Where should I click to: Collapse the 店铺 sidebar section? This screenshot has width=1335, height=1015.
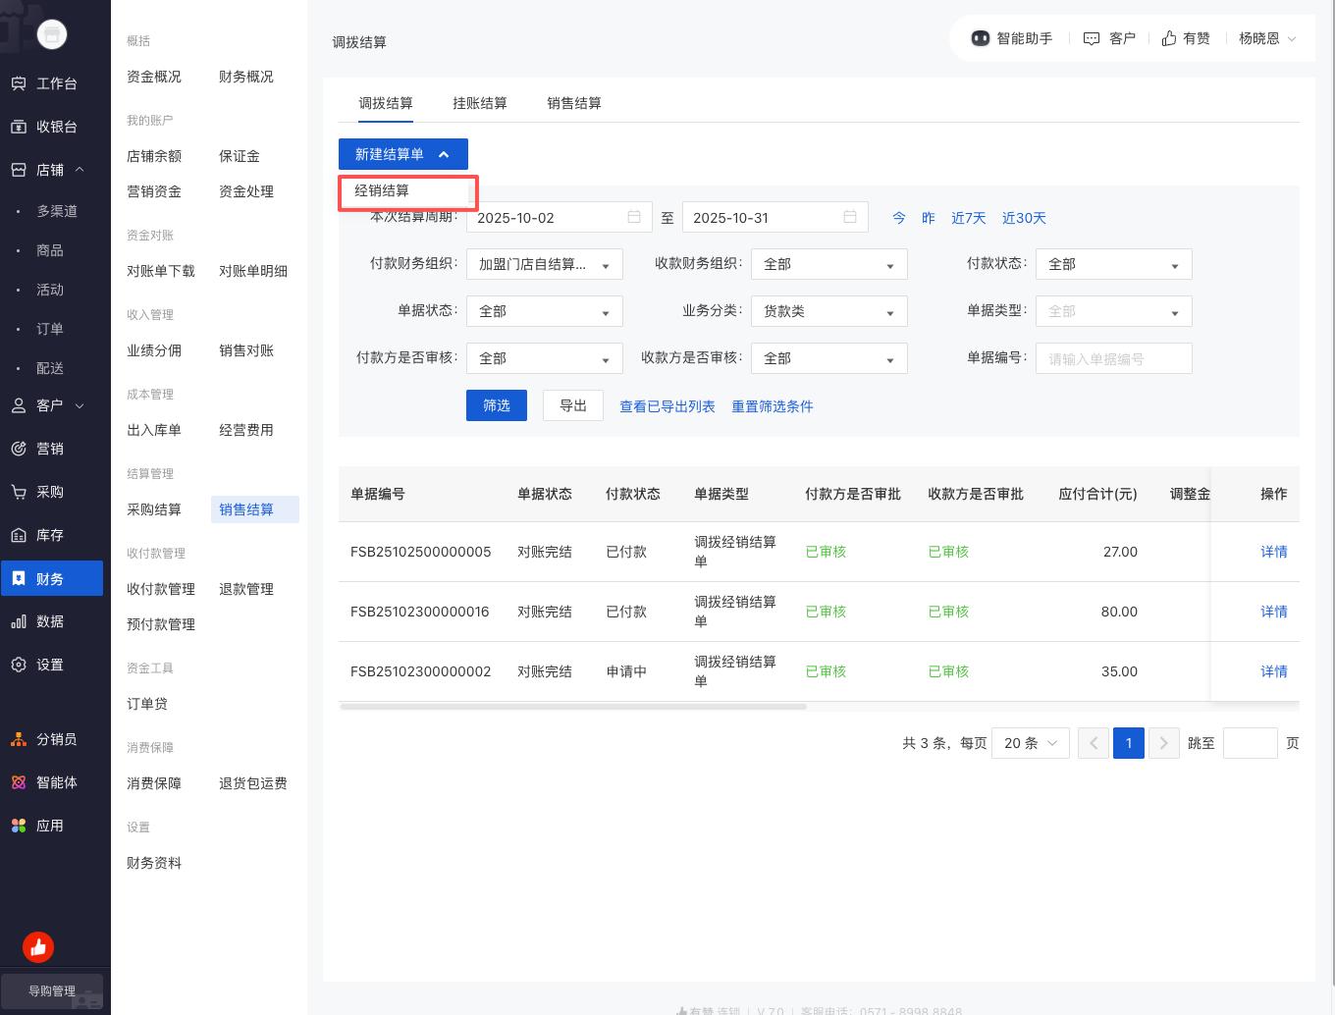coord(80,170)
